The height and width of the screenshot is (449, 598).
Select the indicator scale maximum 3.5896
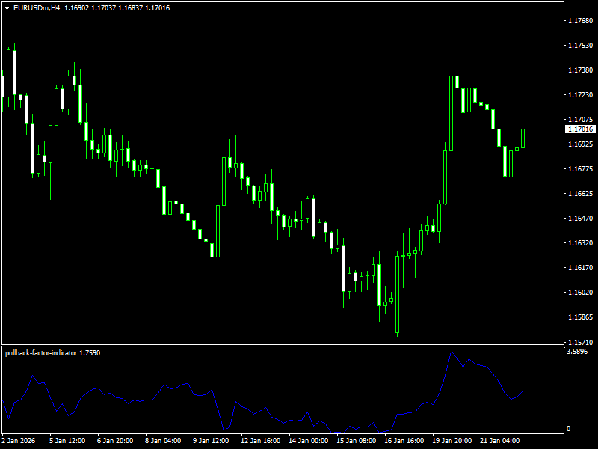[x=577, y=352]
